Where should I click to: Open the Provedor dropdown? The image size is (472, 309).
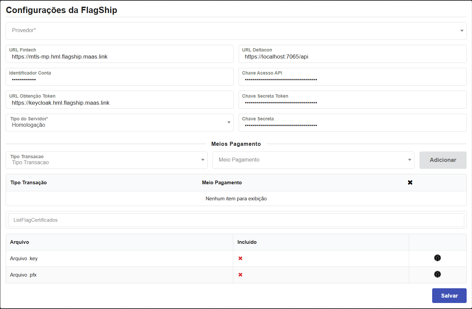coord(236,31)
